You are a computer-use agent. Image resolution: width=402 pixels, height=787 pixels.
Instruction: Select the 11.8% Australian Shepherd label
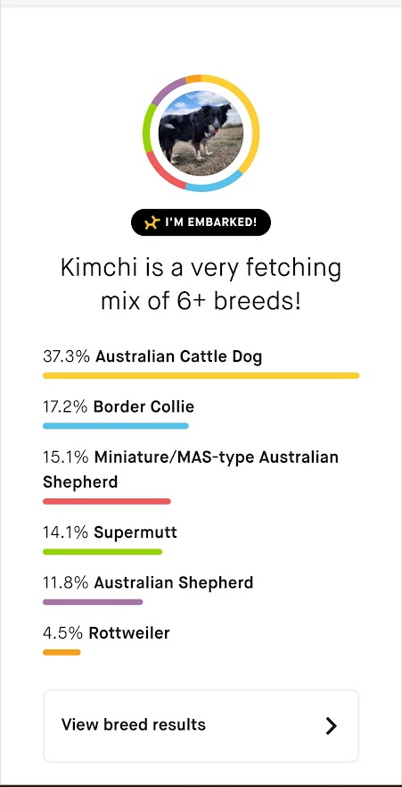(x=148, y=582)
